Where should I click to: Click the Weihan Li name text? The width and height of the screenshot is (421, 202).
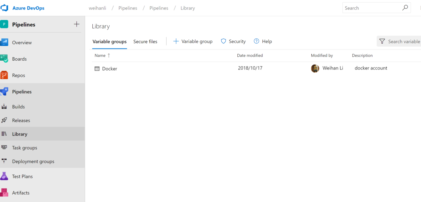[333, 68]
